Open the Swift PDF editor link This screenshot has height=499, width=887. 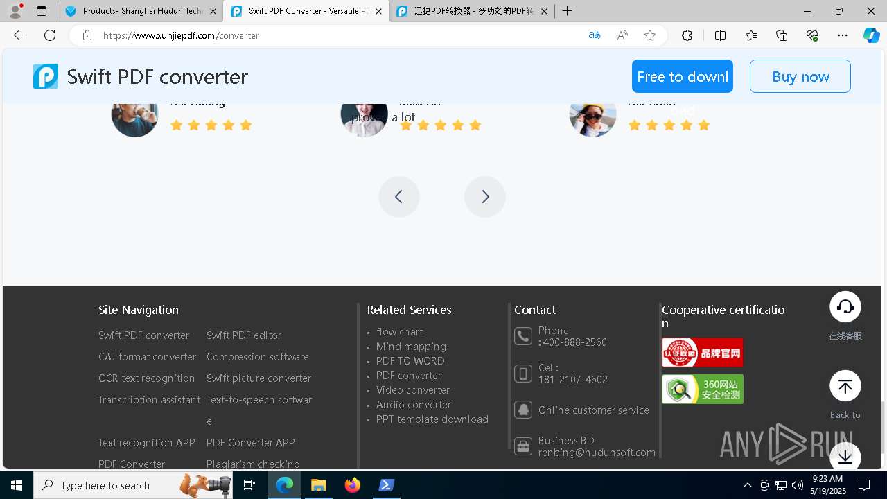tap(244, 335)
